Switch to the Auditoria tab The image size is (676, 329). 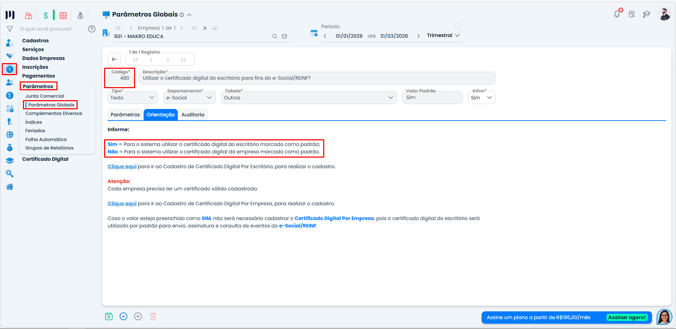coord(193,115)
